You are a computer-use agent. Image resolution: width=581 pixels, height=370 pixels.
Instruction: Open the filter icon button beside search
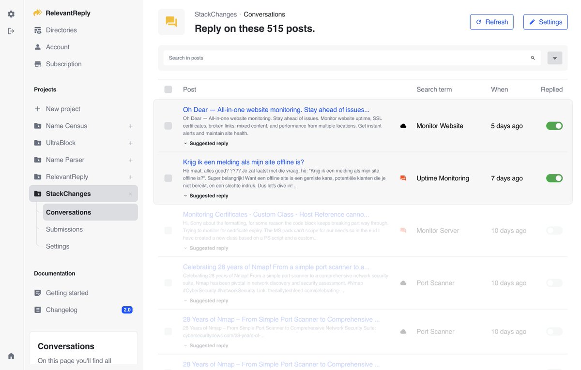pos(555,58)
